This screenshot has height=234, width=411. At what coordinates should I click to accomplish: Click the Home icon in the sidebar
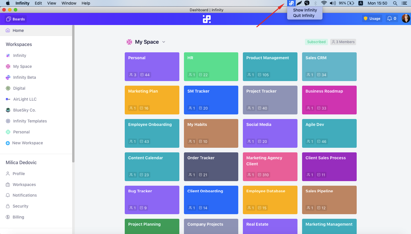(8, 30)
